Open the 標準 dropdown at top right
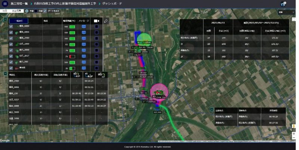The height and width of the screenshot is (150, 299). pos(286,12)
